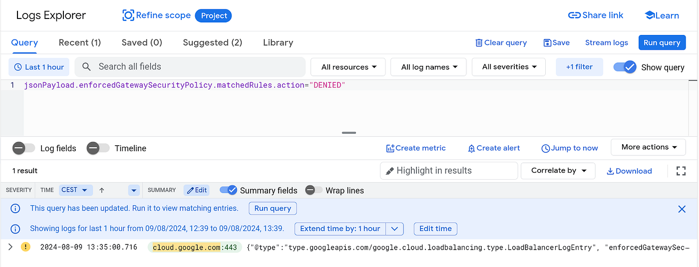
Task: Click the Share link chain icon
Action: coord(574,15)
